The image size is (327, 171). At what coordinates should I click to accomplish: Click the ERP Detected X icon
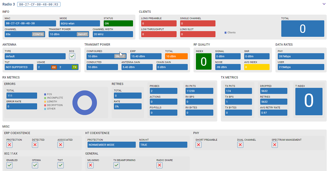click(x=35, y=145)
